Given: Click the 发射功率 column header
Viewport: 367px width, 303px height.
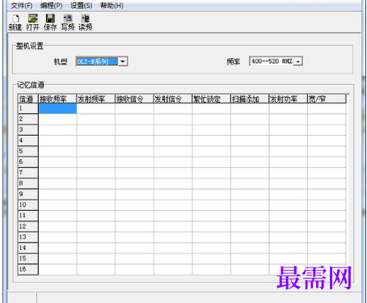Looking at the screenshot, I should tap(288, 99).
